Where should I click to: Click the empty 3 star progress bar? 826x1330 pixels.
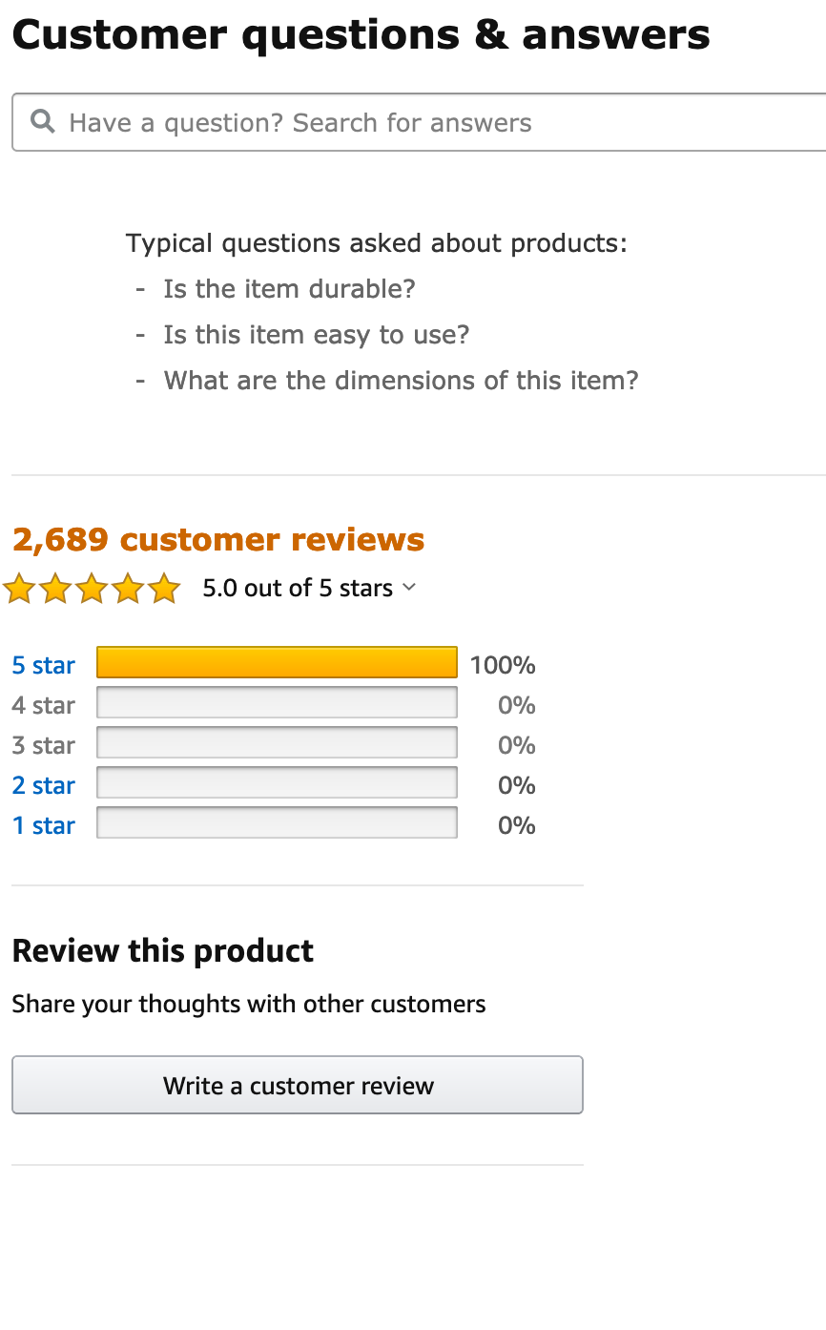pos(277,742)
